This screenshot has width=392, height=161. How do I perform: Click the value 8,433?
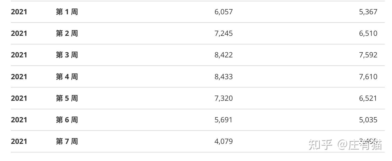point(224,77)
